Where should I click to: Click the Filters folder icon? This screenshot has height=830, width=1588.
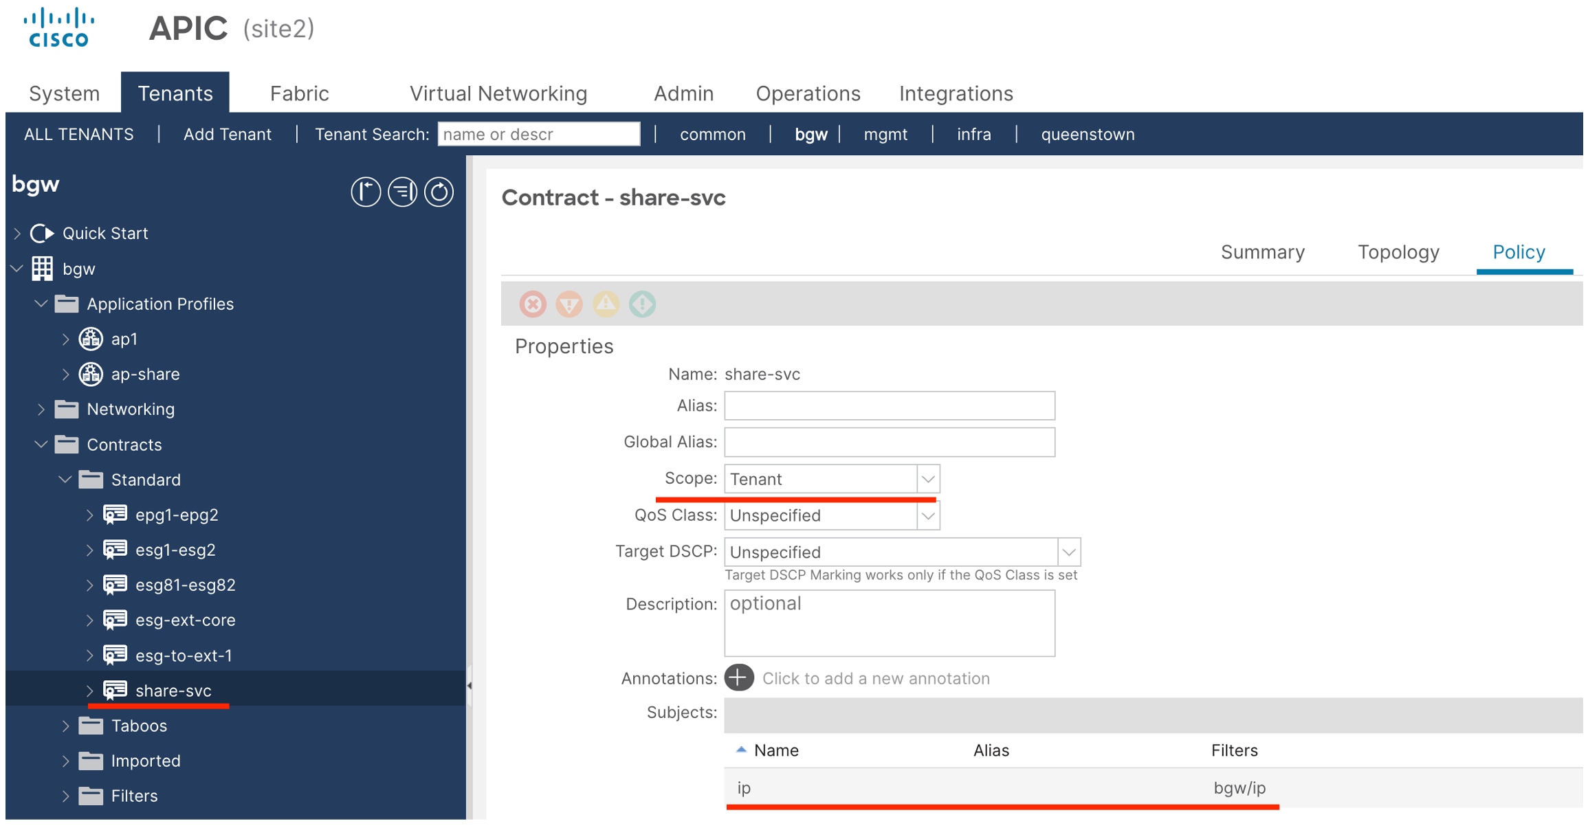(91, 796)
